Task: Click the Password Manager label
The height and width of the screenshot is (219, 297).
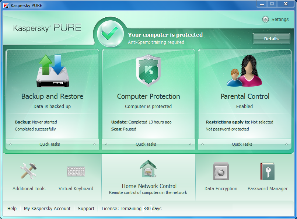Action: (268, 189)
